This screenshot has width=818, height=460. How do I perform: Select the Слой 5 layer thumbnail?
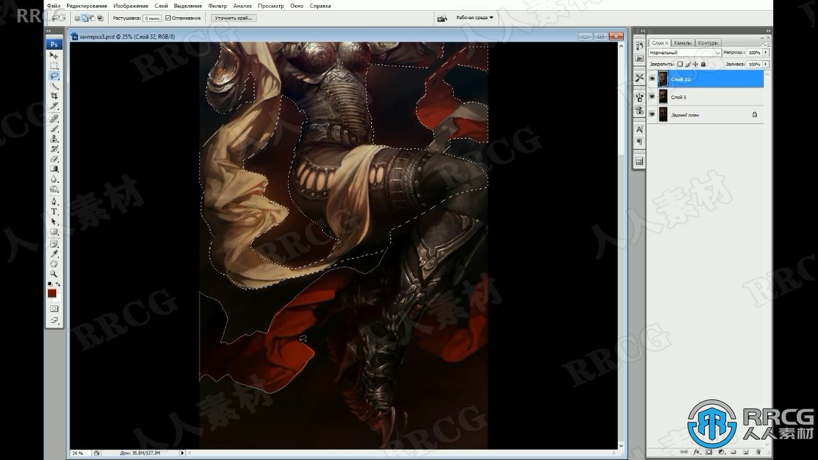[x=663, y=97]
